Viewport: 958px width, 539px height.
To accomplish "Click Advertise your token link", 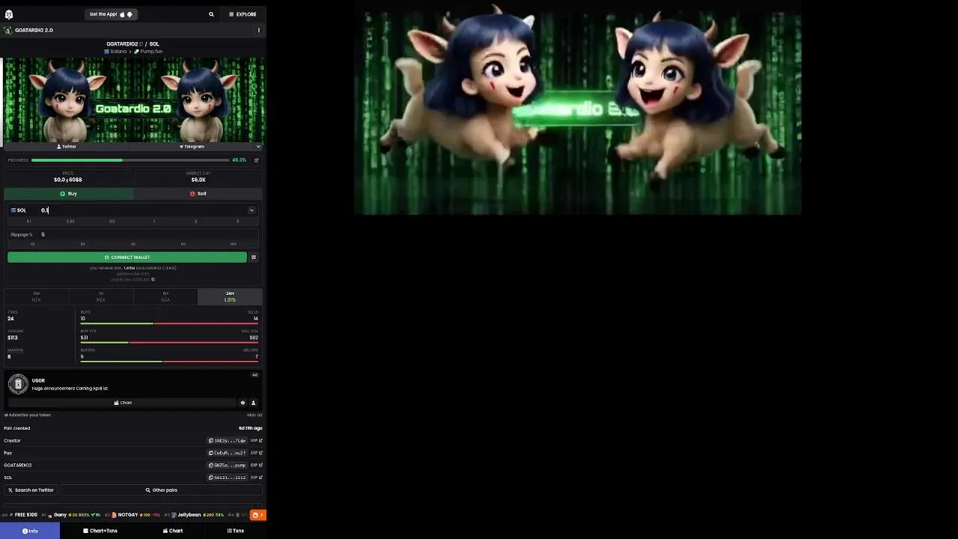I will [28, 415].
